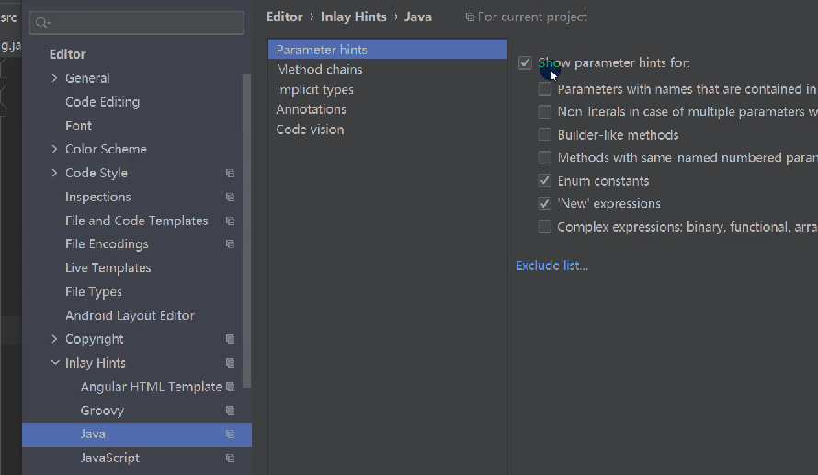Click Inlay Hints in the breadcrumb

(353, 17)
